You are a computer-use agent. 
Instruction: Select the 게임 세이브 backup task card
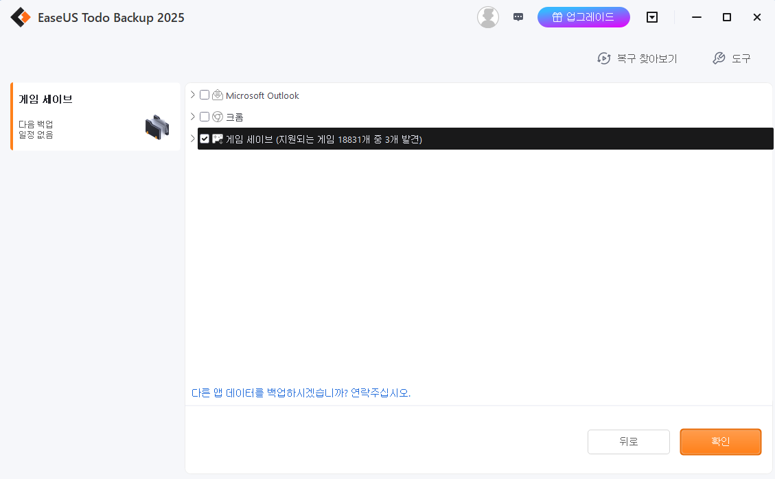(x=95, y=117)
